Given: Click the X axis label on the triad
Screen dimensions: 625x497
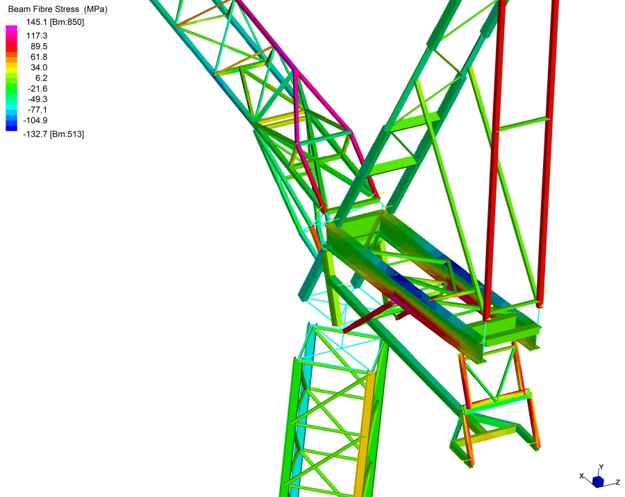Looking at the screenshot, I should point(581,475).
